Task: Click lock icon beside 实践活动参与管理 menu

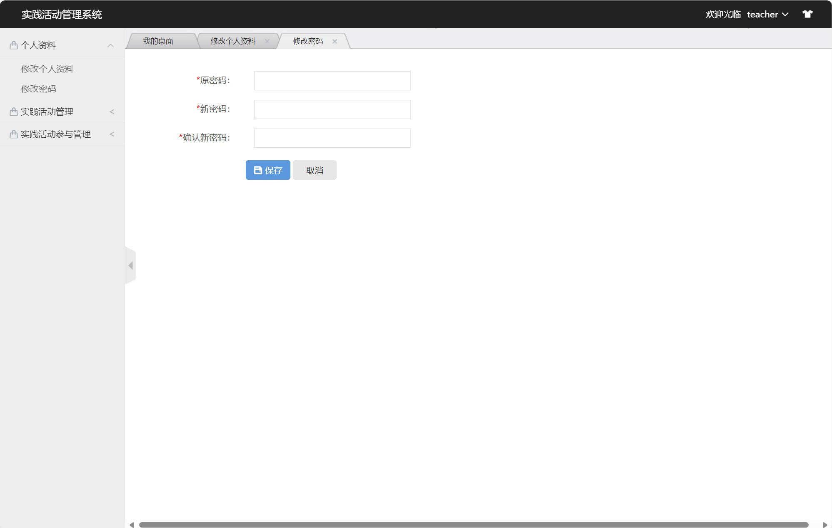Action: [x=14, y=134]
